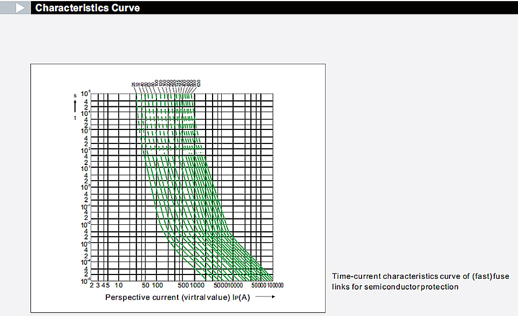This screenshot has height=316, width=518.
Task: Click the 's' unit label above time axis
Action: coord(75,95)
